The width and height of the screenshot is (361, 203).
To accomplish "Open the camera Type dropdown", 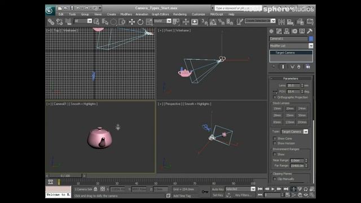I will click(294, 131).
